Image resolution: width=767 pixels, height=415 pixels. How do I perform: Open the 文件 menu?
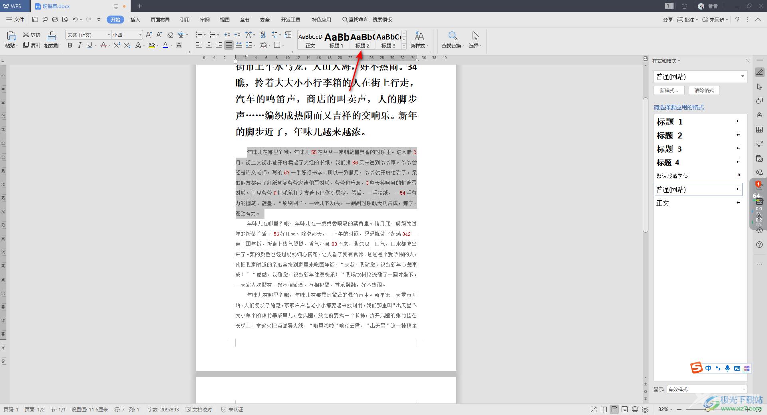pos(16,20)
